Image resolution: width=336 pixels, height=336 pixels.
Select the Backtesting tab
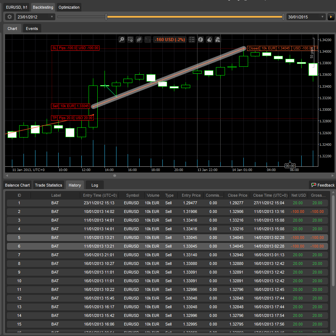point(43,7)
